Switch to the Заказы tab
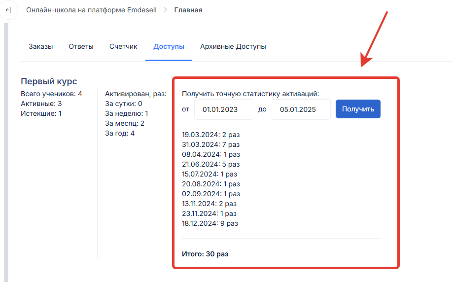 [40, 46]
